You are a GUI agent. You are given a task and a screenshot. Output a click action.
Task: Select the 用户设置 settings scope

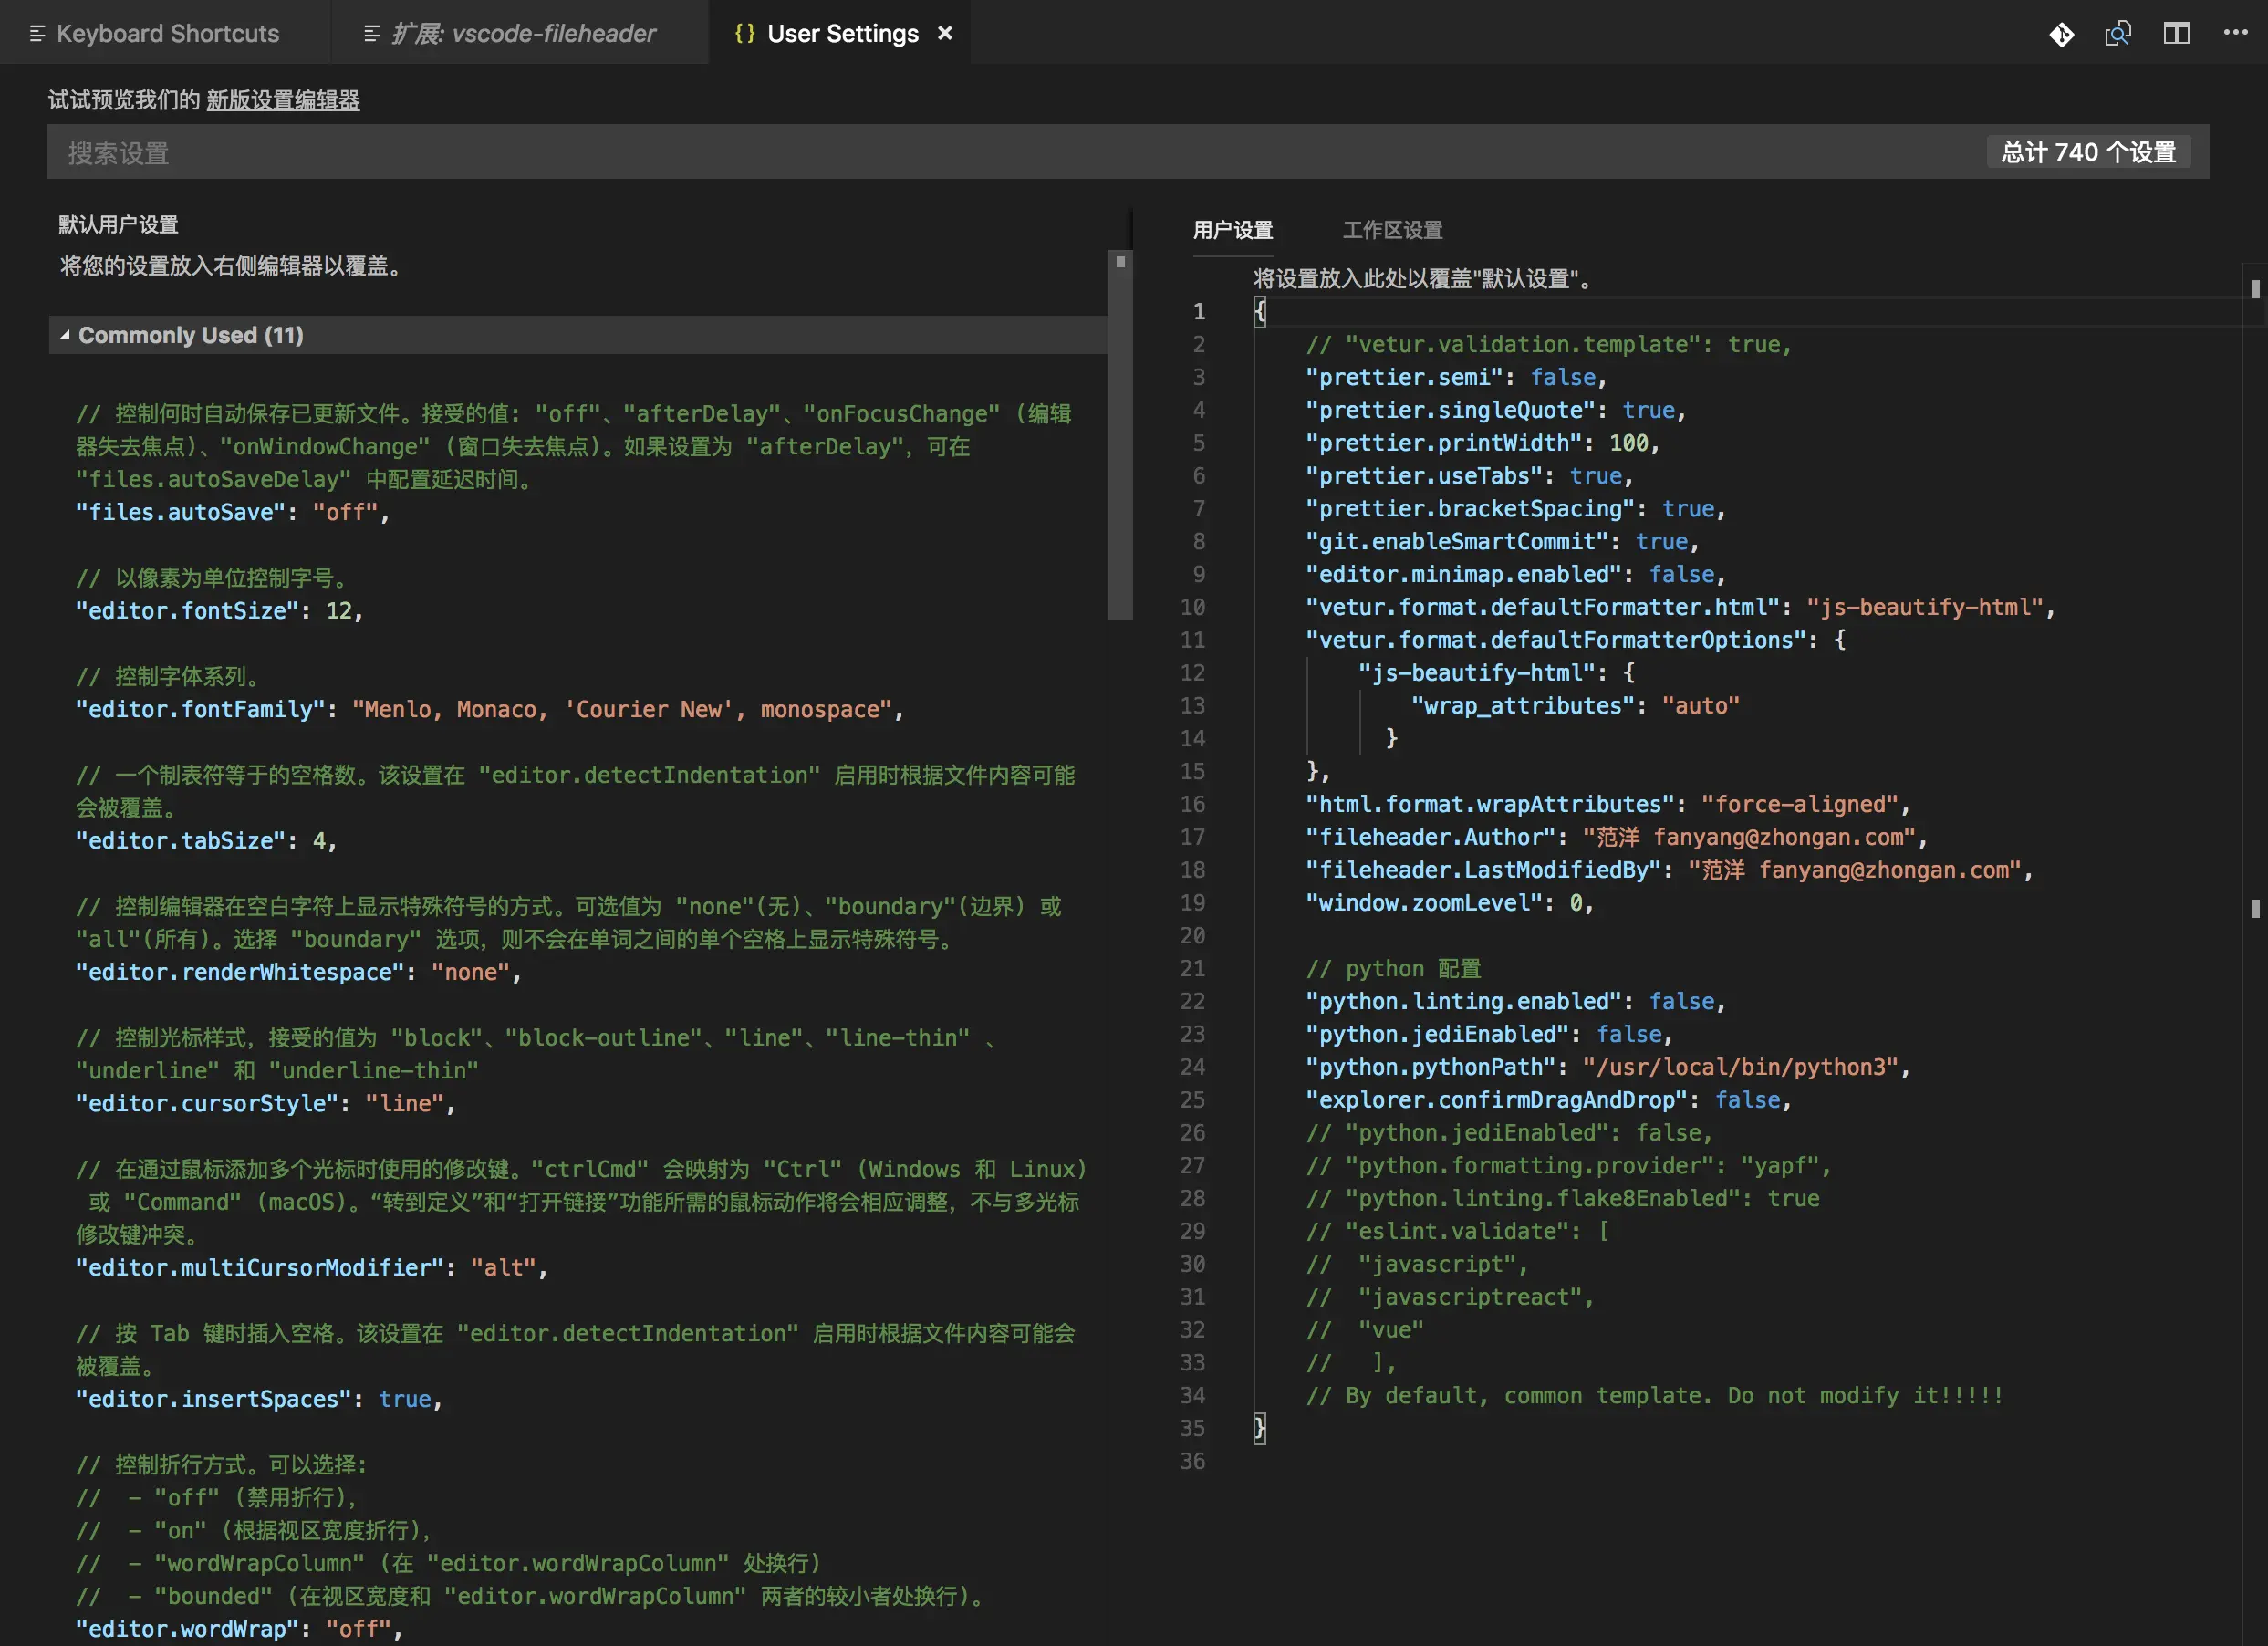[x=1232, y=230]
